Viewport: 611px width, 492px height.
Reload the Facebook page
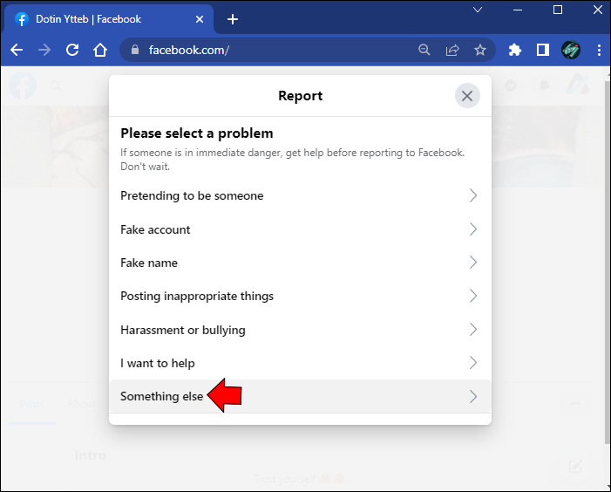71,50
